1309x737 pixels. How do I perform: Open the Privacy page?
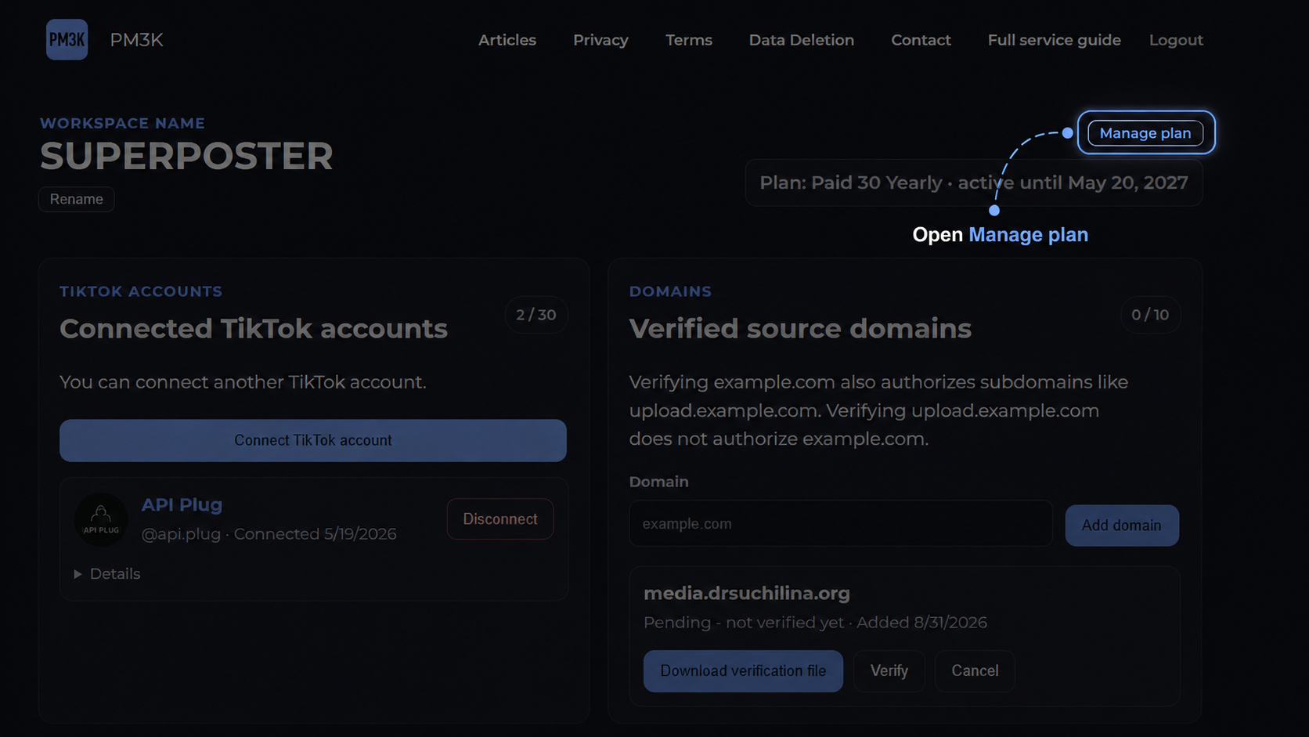(x=600, y=40)
